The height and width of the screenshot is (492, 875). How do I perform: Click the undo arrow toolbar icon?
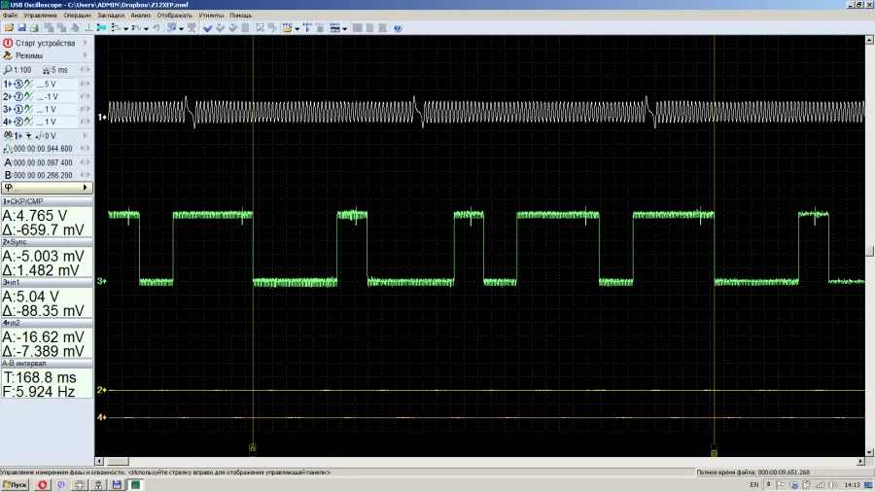[157, 28]
